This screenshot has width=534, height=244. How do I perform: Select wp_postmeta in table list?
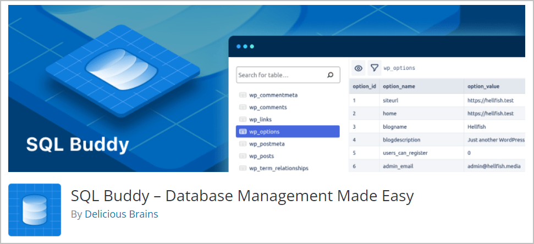[x=267, y=144]
